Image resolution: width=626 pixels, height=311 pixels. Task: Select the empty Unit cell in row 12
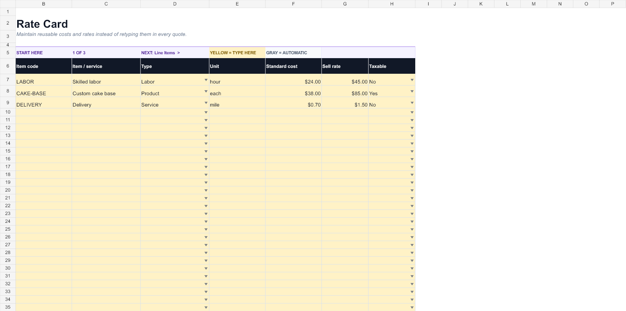click(237, 128)
